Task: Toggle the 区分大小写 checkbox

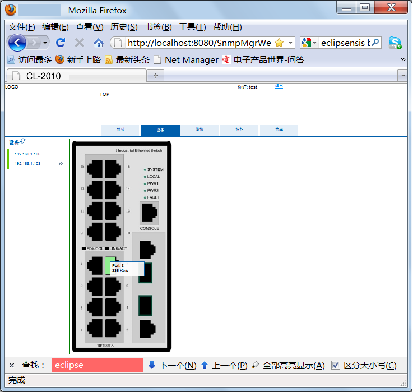Action: click(336, 365)
